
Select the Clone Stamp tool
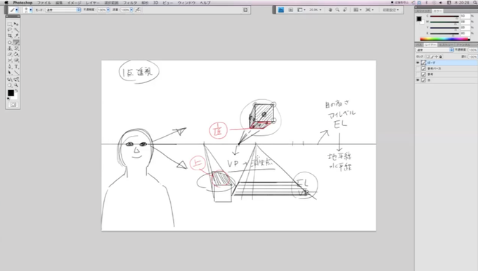pyautogui.click(x=10, y=49)
